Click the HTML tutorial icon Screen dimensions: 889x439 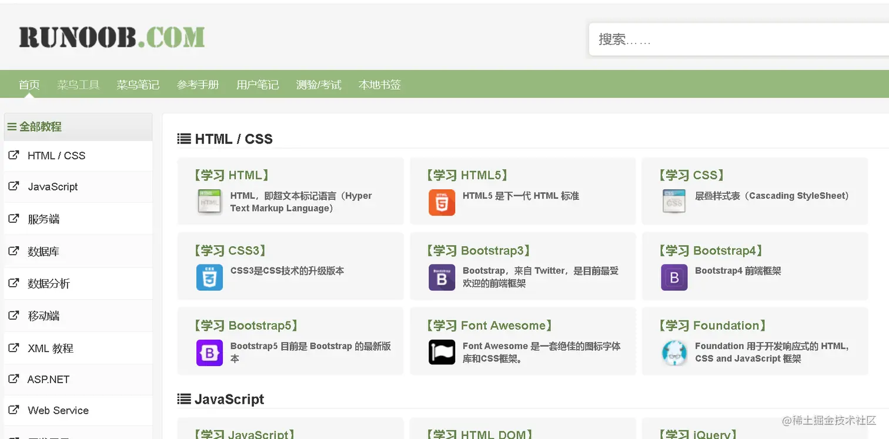[x=210, y=201]
